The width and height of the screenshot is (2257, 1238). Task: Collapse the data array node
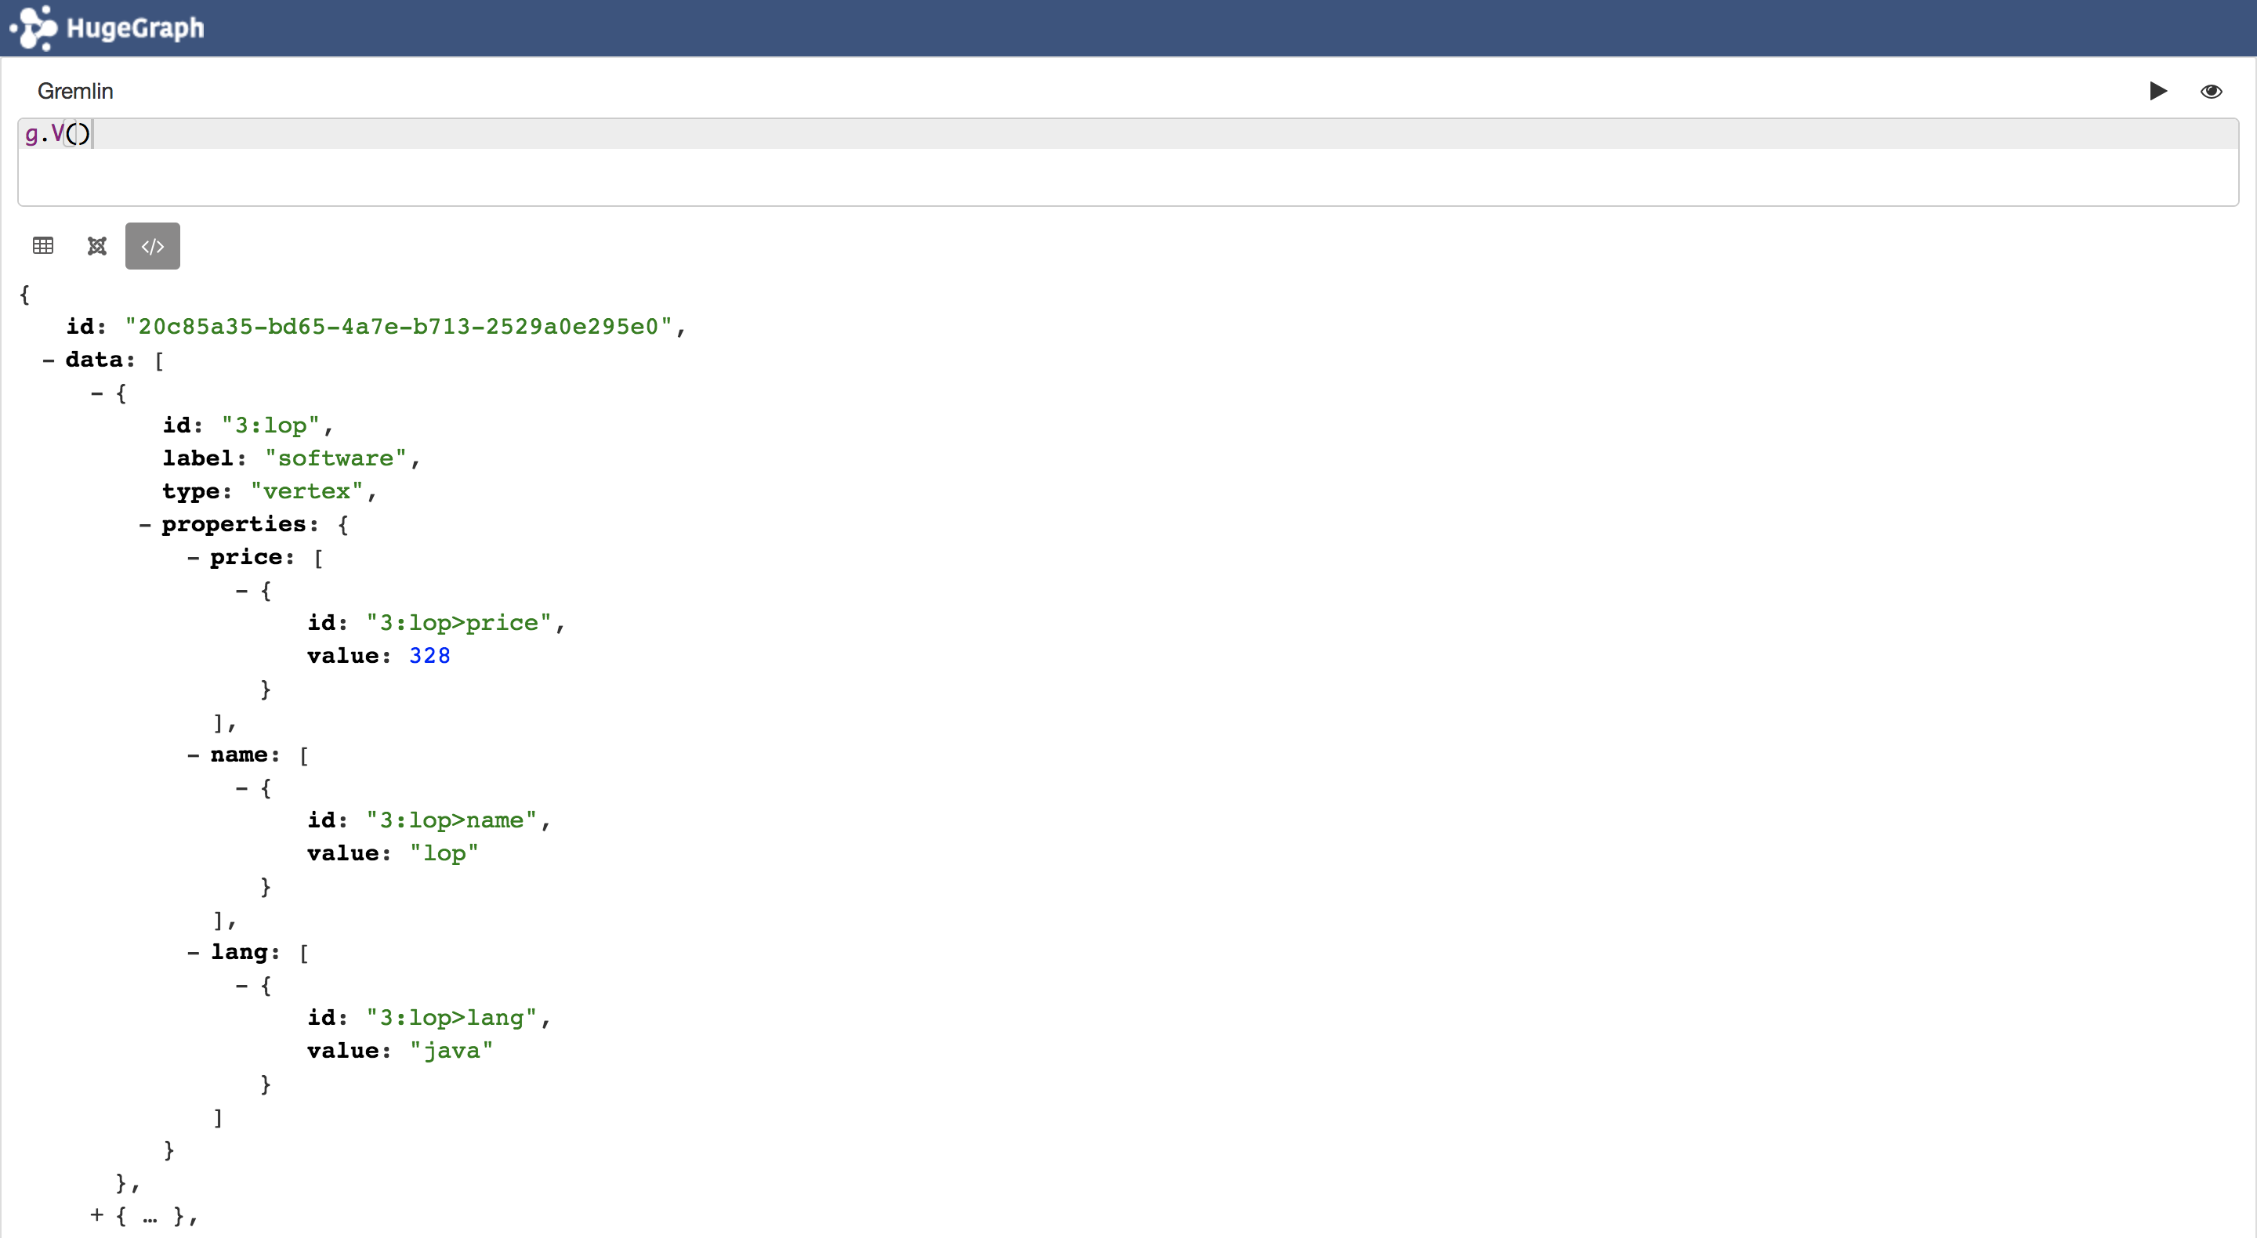tap(48, 360)
